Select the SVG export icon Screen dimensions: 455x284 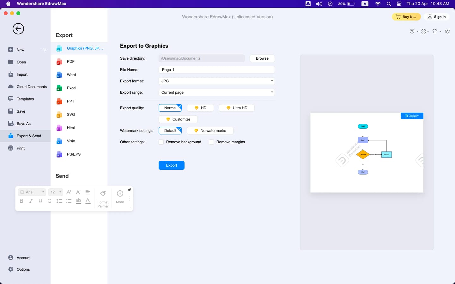point(59,115)
